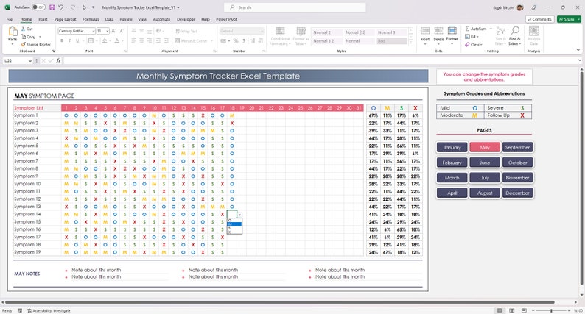Image resolution: width=585 pixels, height=314 pixels.
Task: Open the font size dropdown
Action: click(x=108, y=31)
